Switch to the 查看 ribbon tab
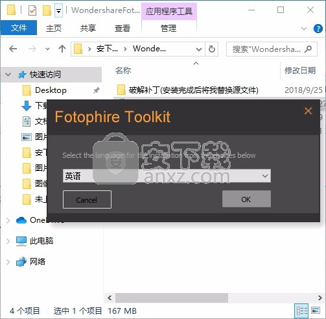326x319 pixels. (122, 28)
